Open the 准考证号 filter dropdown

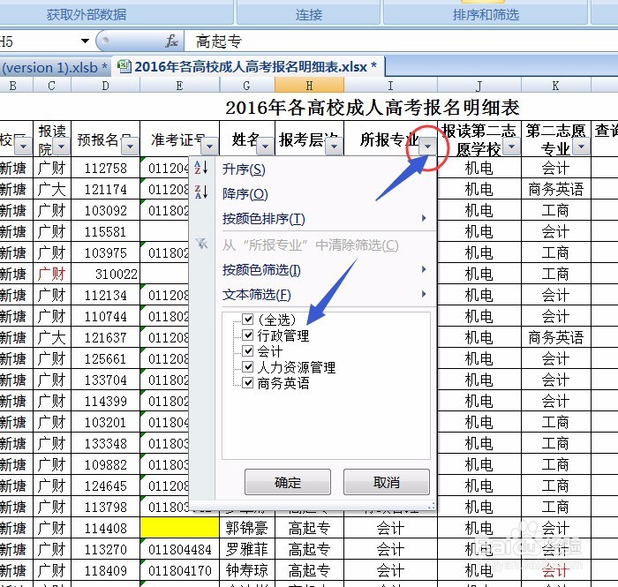tap(209, 147)
